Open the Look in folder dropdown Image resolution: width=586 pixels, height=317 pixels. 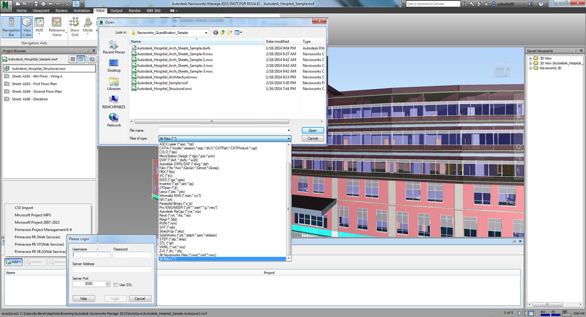click(x=206, y=33)
